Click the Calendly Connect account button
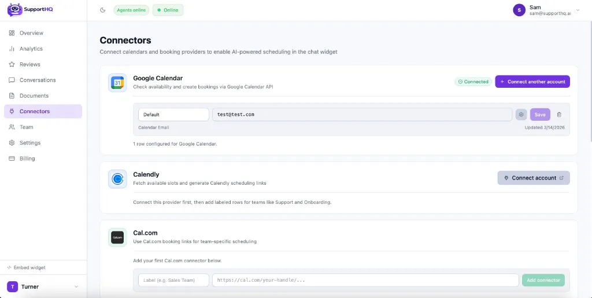The width and height of the screenshot is (592, 298). 534,178
